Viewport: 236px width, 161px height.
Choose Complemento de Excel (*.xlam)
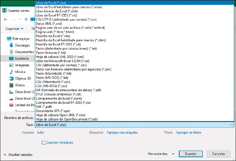[x=135, y=99]
